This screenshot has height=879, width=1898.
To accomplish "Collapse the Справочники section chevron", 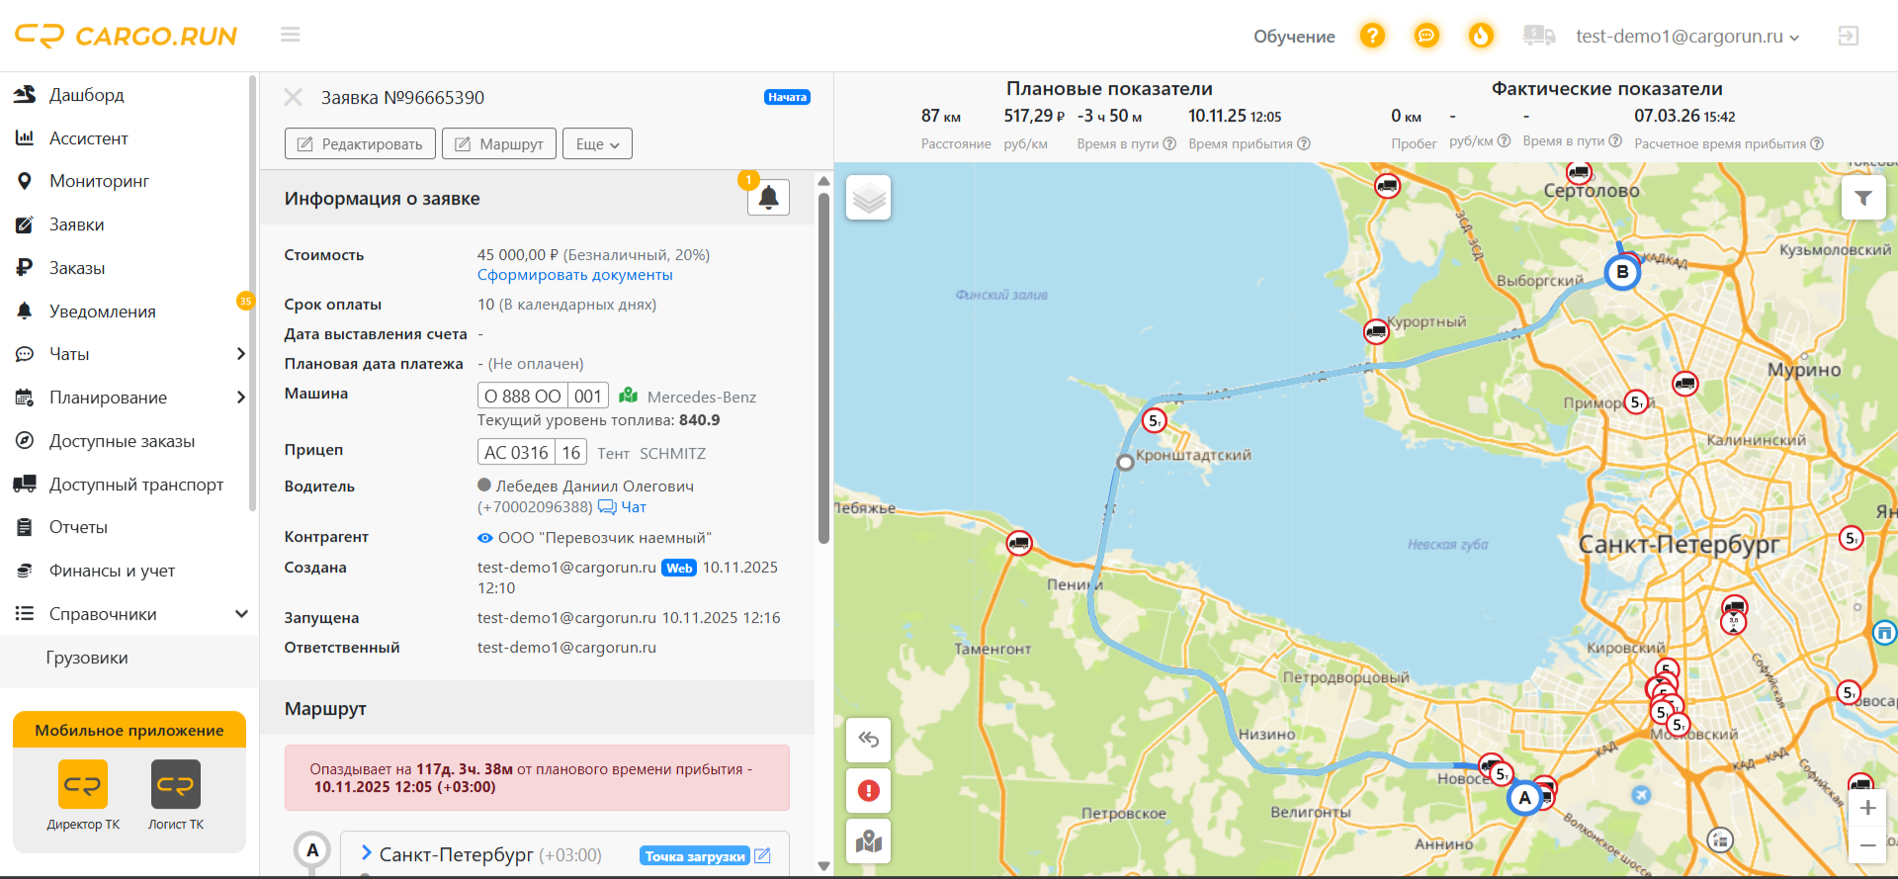I will (x=241, y=614).
